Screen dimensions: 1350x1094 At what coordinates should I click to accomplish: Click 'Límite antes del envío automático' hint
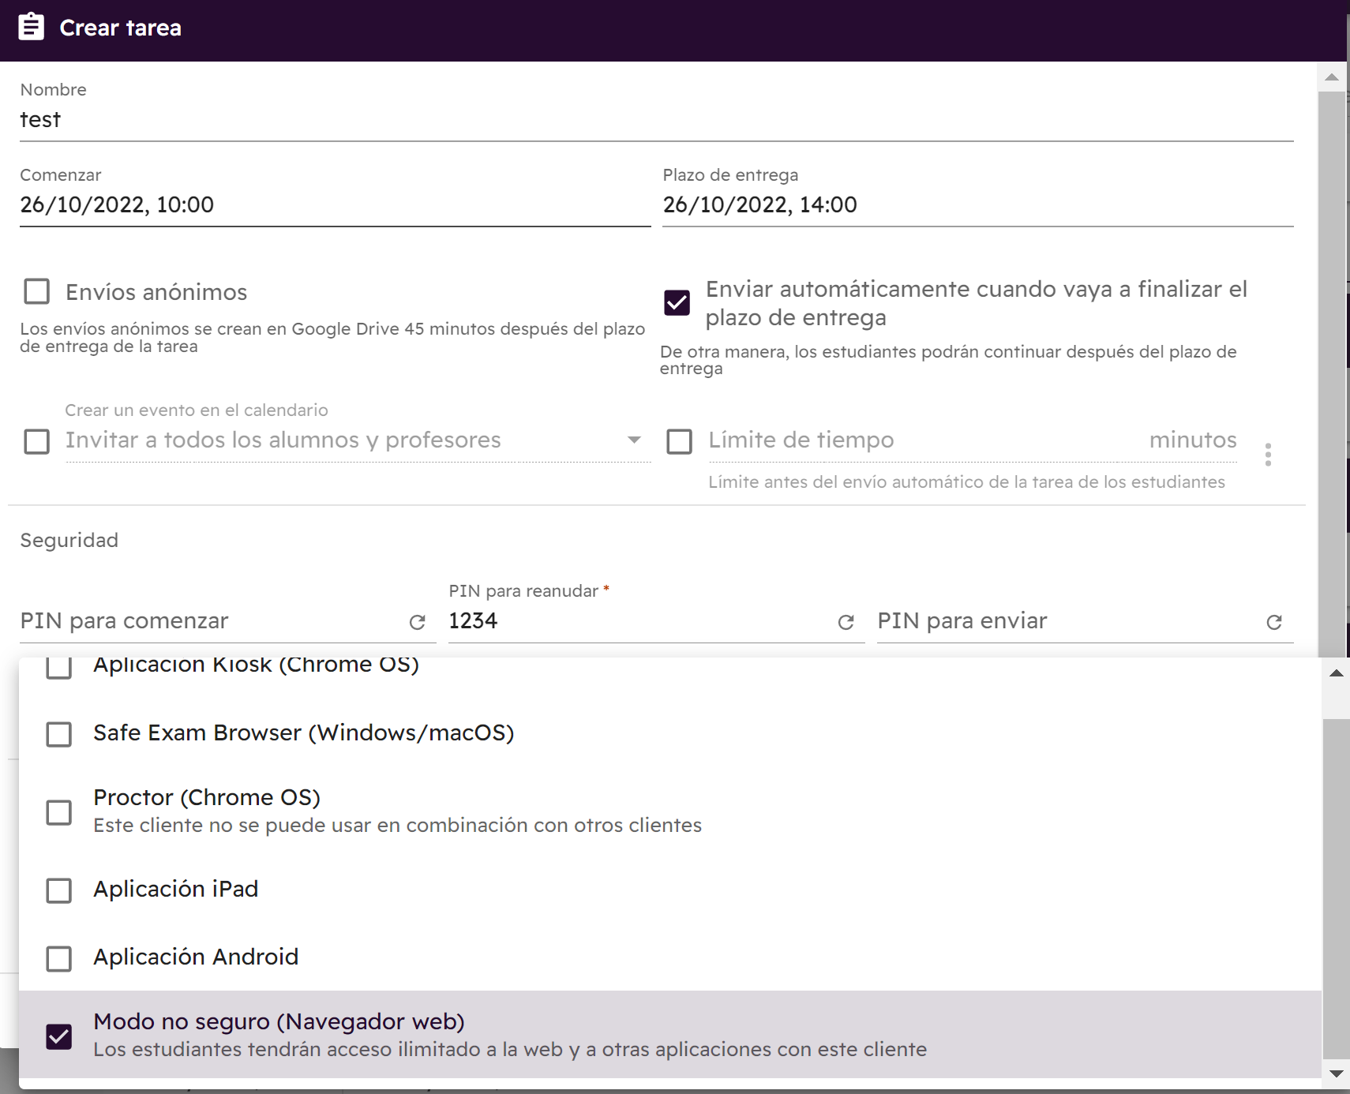(966, 482)
